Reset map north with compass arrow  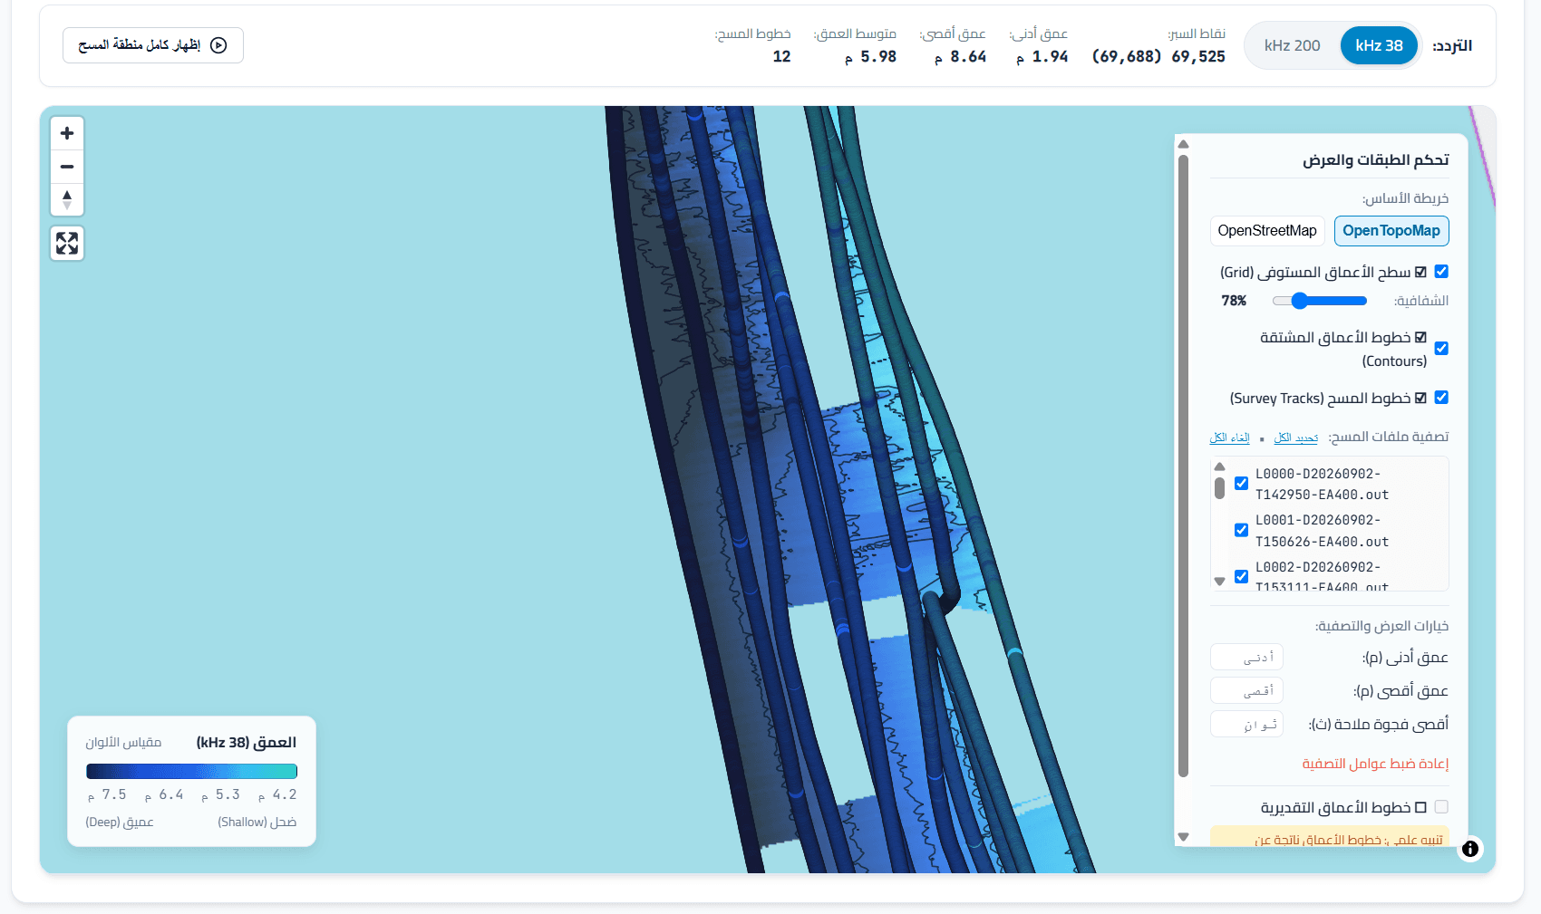coord(67,199)
